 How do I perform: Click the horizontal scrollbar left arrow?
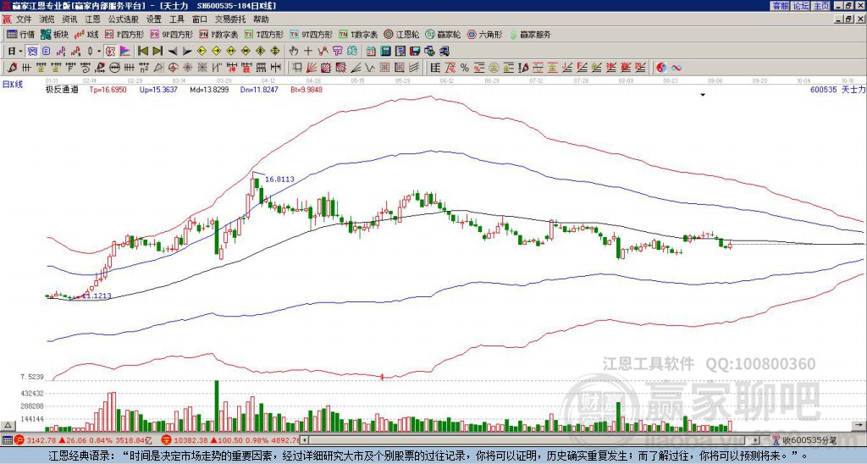tap(304, 440)
